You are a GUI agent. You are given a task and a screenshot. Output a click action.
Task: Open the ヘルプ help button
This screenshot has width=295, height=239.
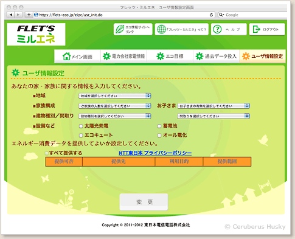[229, 29]
